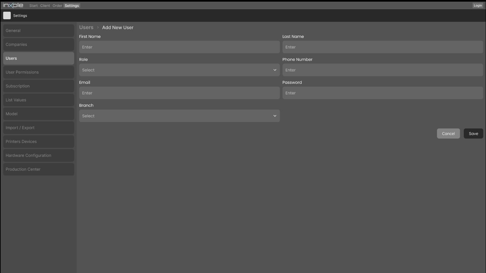
Task: Switch to the Client menu
Action: 45,6
